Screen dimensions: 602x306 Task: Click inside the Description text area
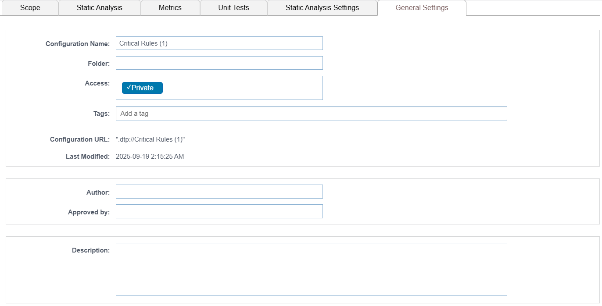(312, 270)
